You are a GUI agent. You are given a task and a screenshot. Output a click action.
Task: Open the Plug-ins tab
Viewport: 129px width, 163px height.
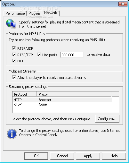tap(35, 13)
